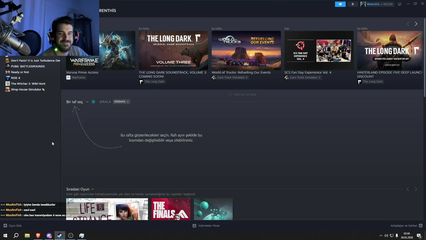Open the Hinterland Episode Five discount thumbnail

[x=390, y=50]
